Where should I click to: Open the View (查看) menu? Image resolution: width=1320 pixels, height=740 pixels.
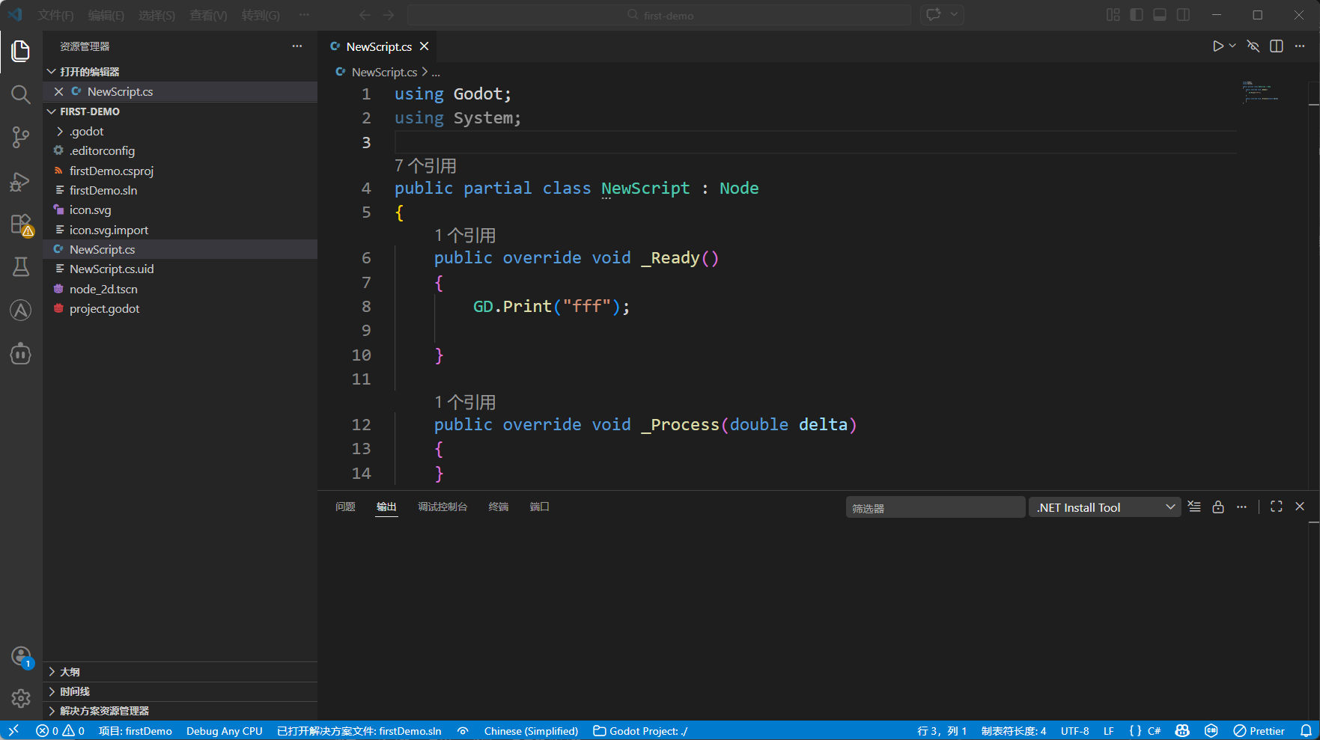pos(208,15)
